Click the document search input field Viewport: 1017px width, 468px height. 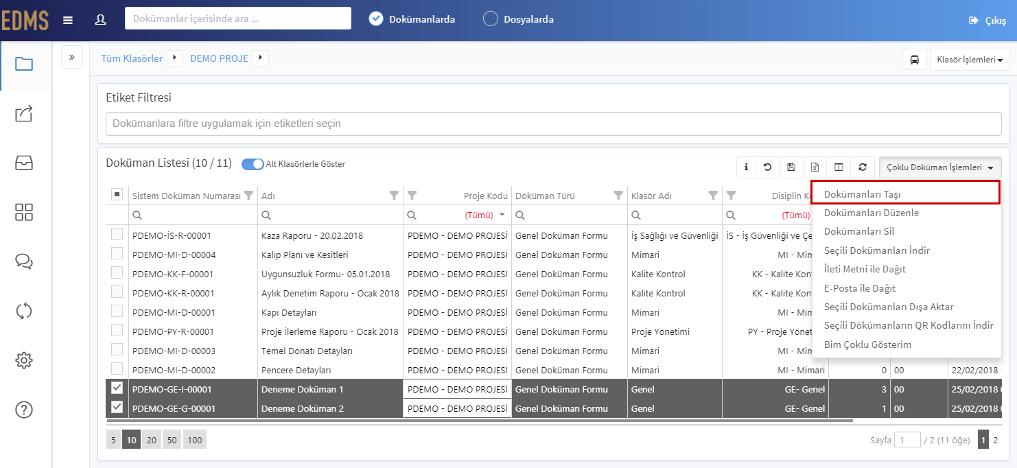pyautogui.click(x=238, y=19)
